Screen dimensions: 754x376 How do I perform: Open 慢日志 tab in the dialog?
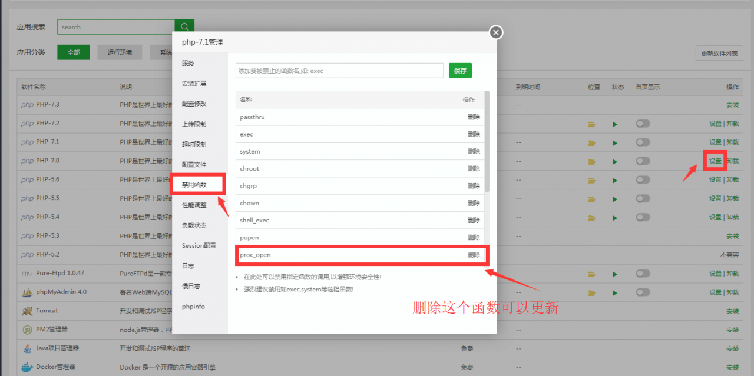click(200, 286)
